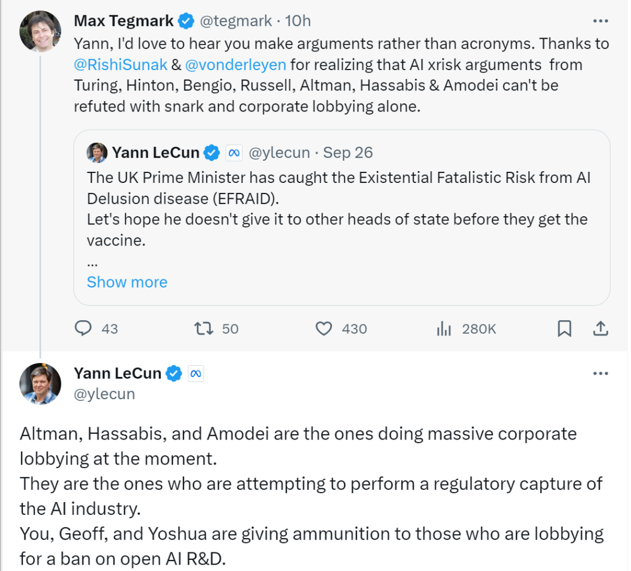Image resolution: width=631 pixels, height=571 pixels.
Task: Bookmark Max Tegmark's tweet
Action: [564, 328]
